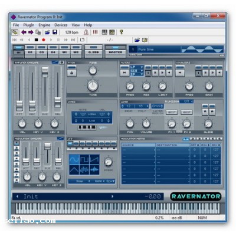The width and height of the screenshot is (236, 236).
Task: Select the triangle LFO shape
Action: pyautogui.click(x=74, y=169)
